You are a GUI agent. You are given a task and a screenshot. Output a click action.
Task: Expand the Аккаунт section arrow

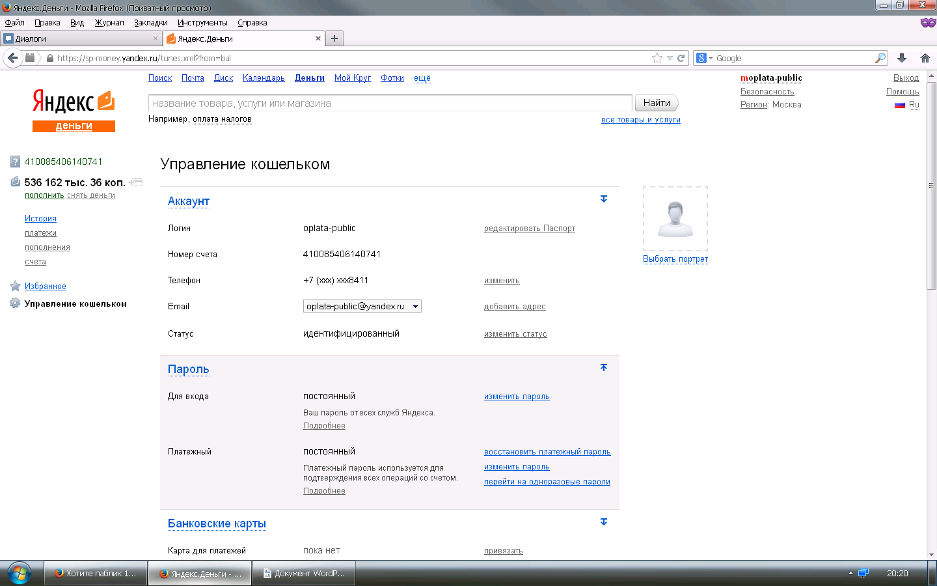pyautogui.click(x=604, y=199)
